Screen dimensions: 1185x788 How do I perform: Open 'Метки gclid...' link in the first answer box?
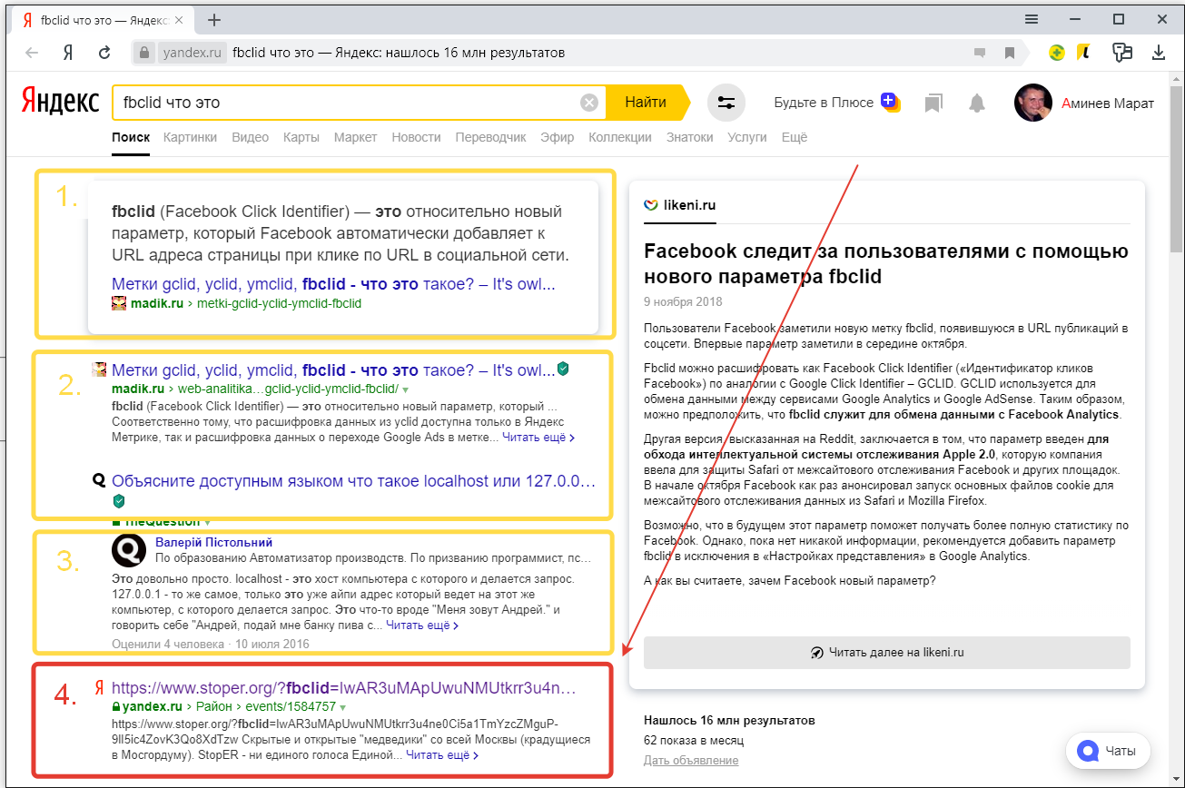point(333,284)
